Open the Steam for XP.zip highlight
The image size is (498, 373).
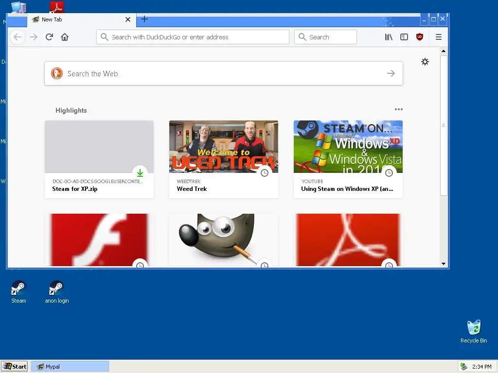99,159
